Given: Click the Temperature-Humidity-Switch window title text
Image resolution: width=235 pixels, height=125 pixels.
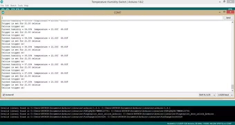Looking at the screenshot, I should tap(117, 2).
